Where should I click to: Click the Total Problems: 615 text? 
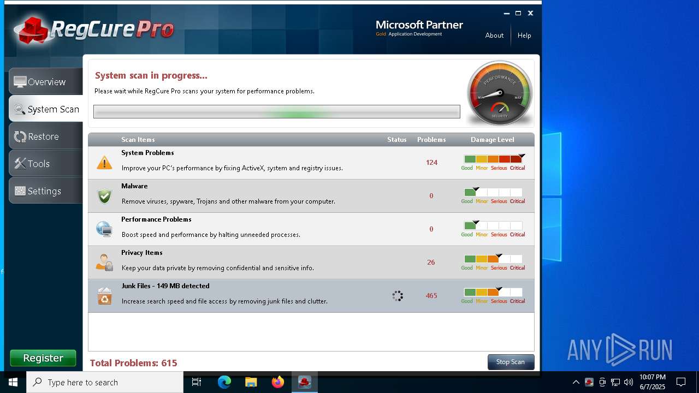(133, 363)
